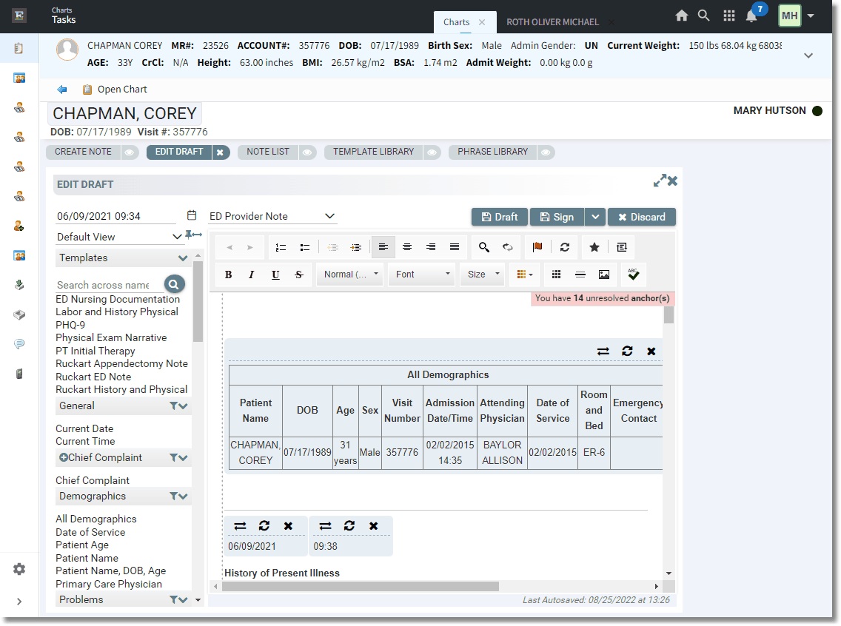The height and width of the screenshot is (626, 841).
Task: Refresh anchors using toolbar refresh icon
Action: point(565,247)
